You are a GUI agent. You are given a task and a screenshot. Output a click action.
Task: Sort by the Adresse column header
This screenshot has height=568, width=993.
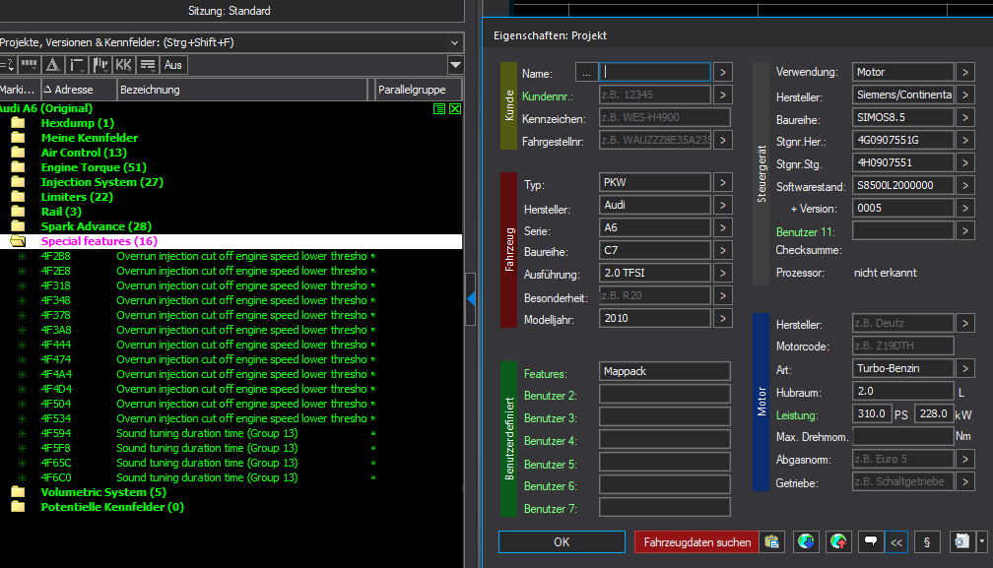79,90
